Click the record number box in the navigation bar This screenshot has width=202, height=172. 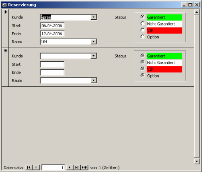(x=53, y=168)
